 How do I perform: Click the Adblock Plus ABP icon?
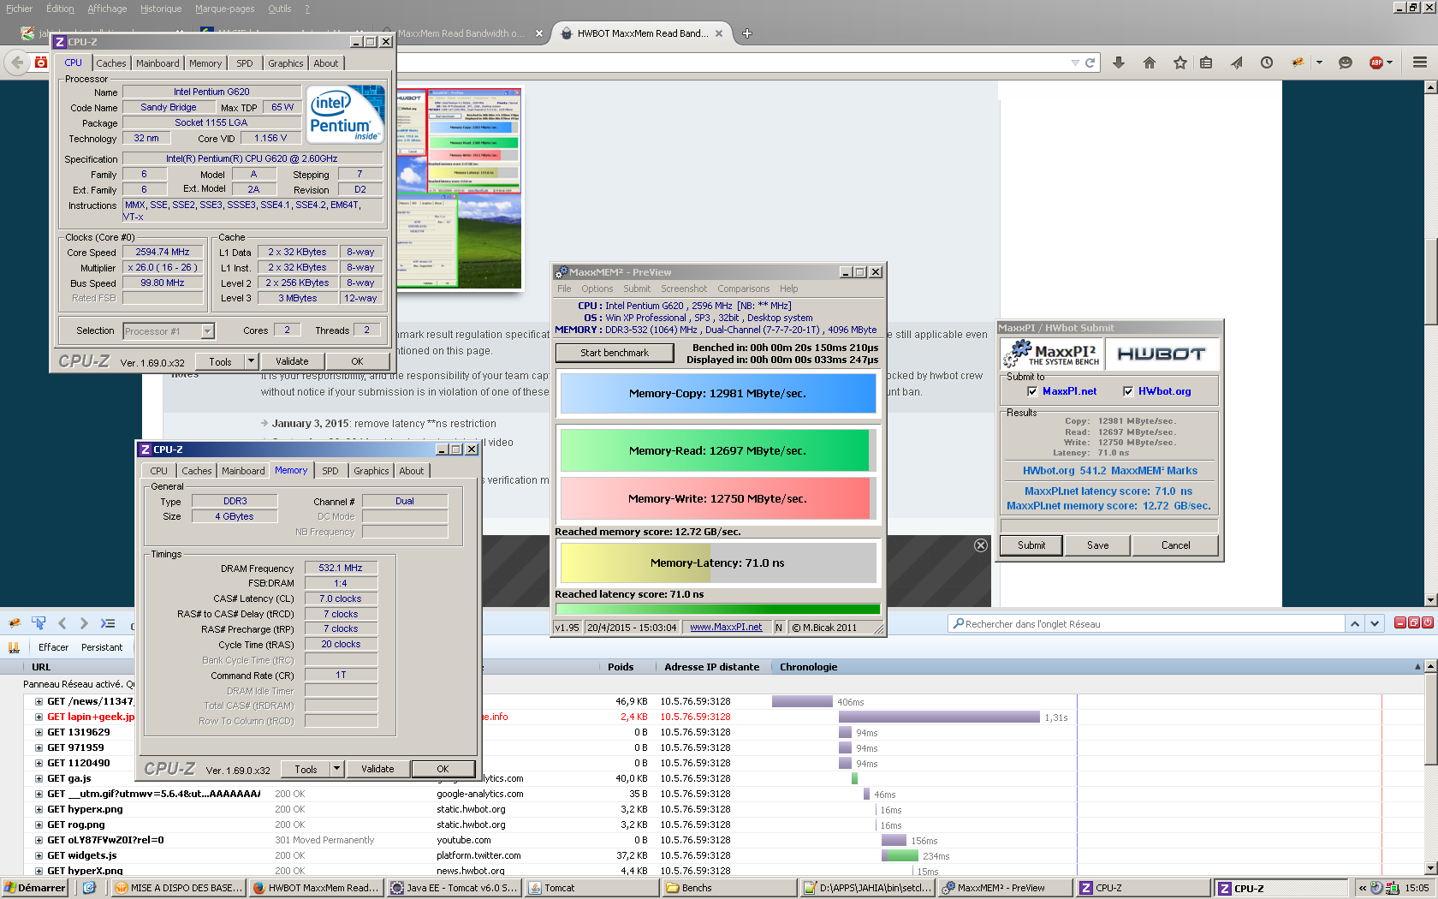[x=1376, y=63]
